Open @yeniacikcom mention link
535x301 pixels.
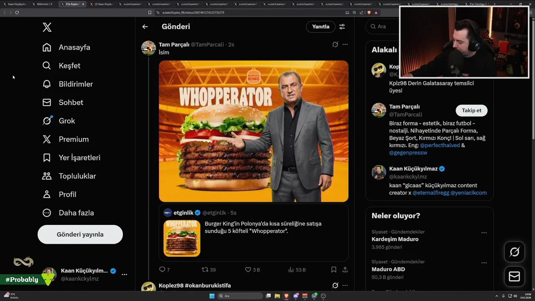pyautogui.click(x=469, y=193)
